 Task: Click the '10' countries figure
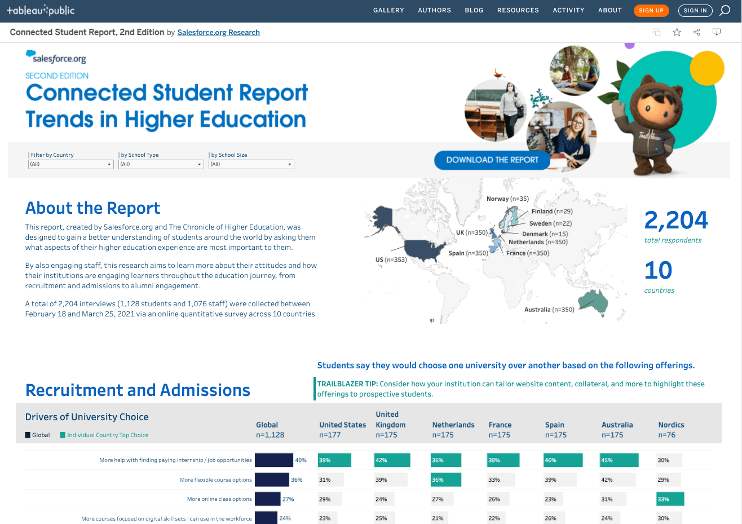(659, 271)
